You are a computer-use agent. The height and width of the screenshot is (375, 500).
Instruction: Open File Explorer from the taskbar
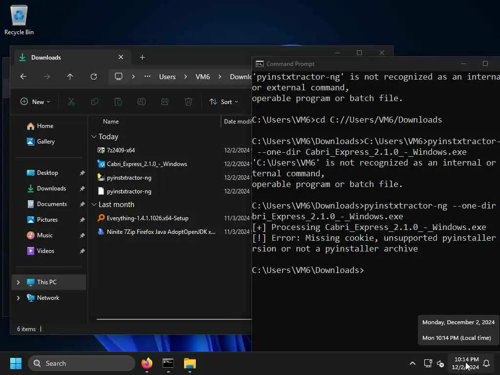(x=190, y=363)
